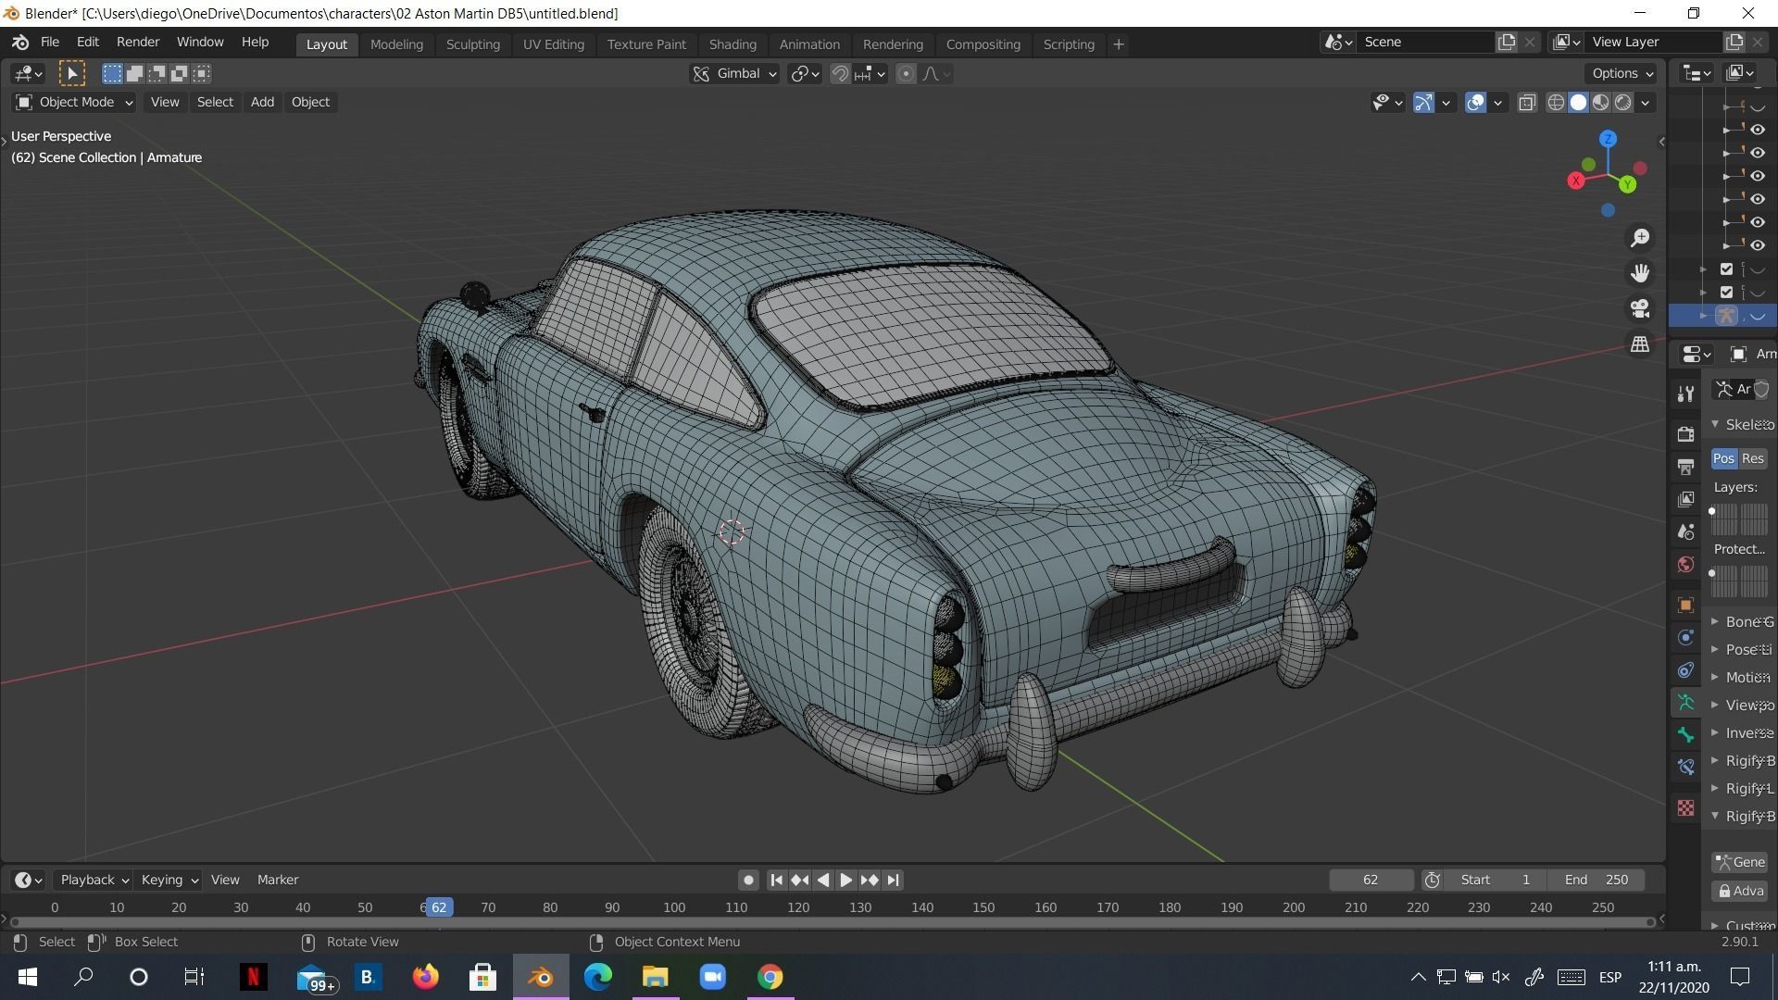Switch to the UV Editing workspace tab

(x=553, y=44)
